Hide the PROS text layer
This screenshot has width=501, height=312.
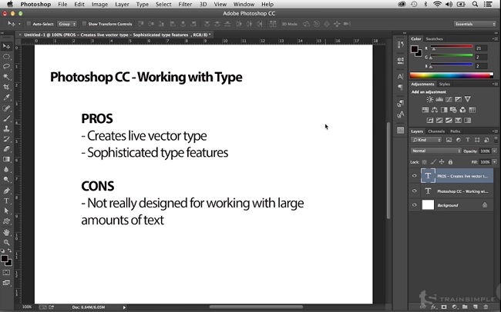click(414, 176)
